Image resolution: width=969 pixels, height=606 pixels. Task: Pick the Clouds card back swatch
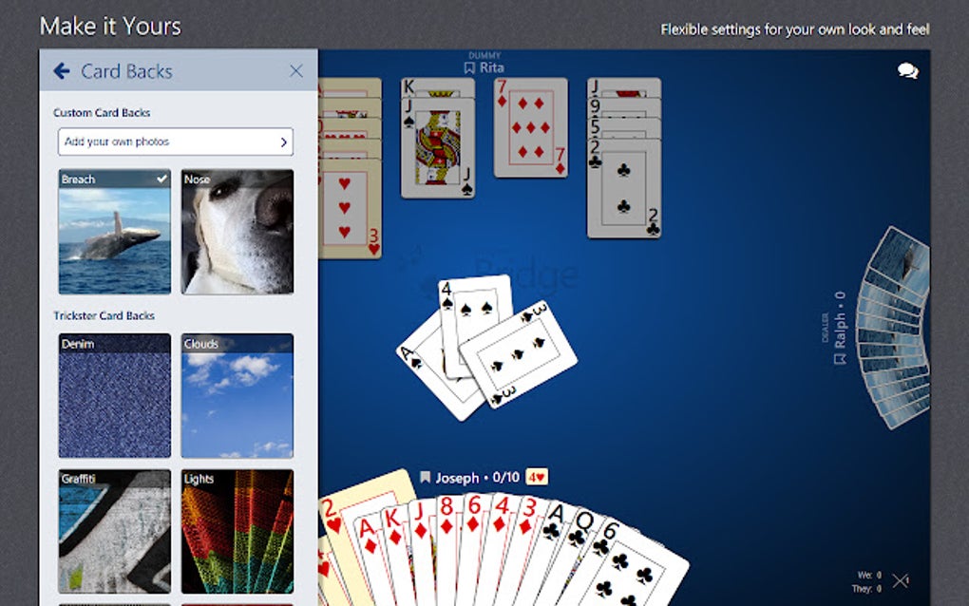coord(235,396)
